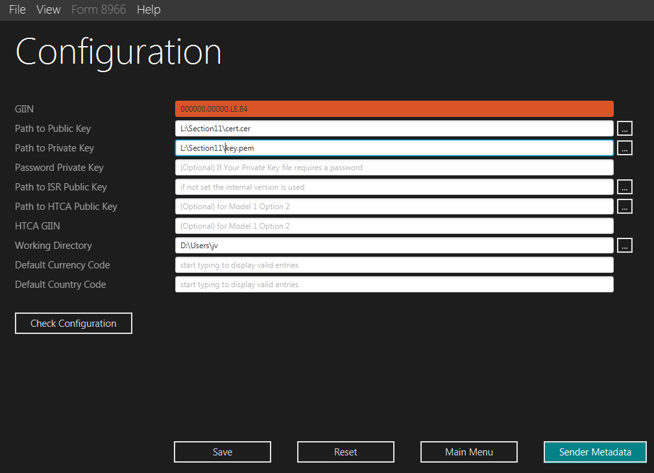
Task: Open the Default Country Code combo field
Action: point(394,285)
